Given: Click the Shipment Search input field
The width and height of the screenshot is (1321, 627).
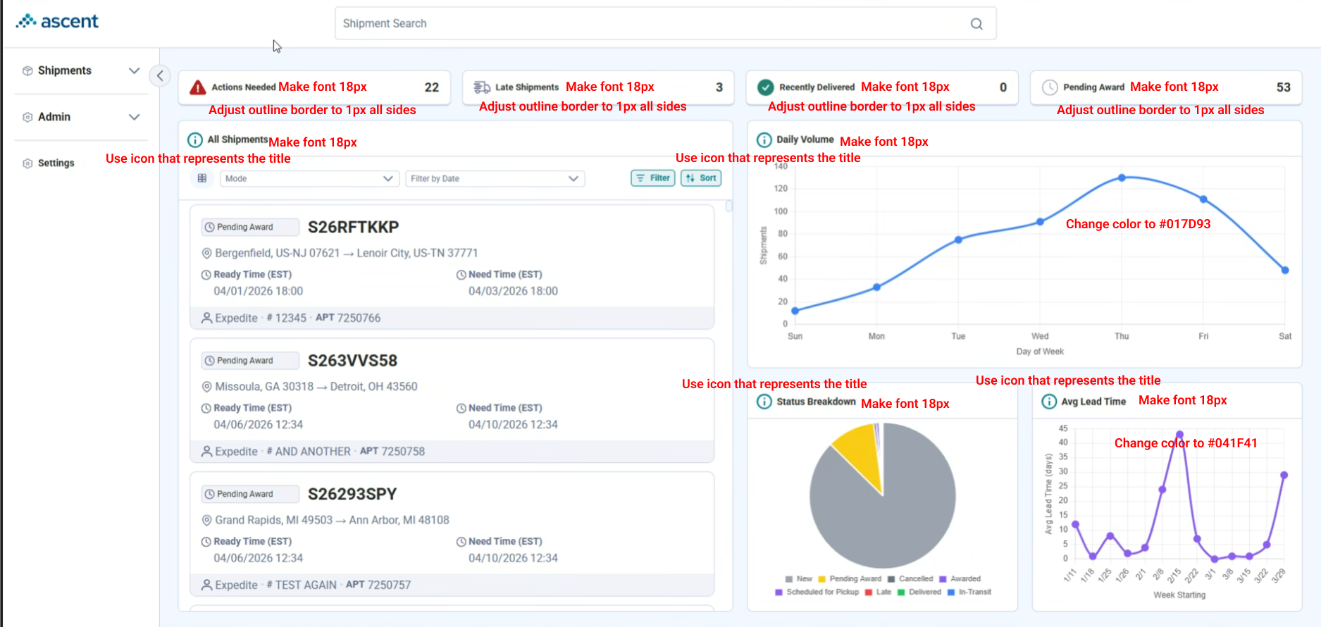Looking at the screenshot, I should (665, 24).
